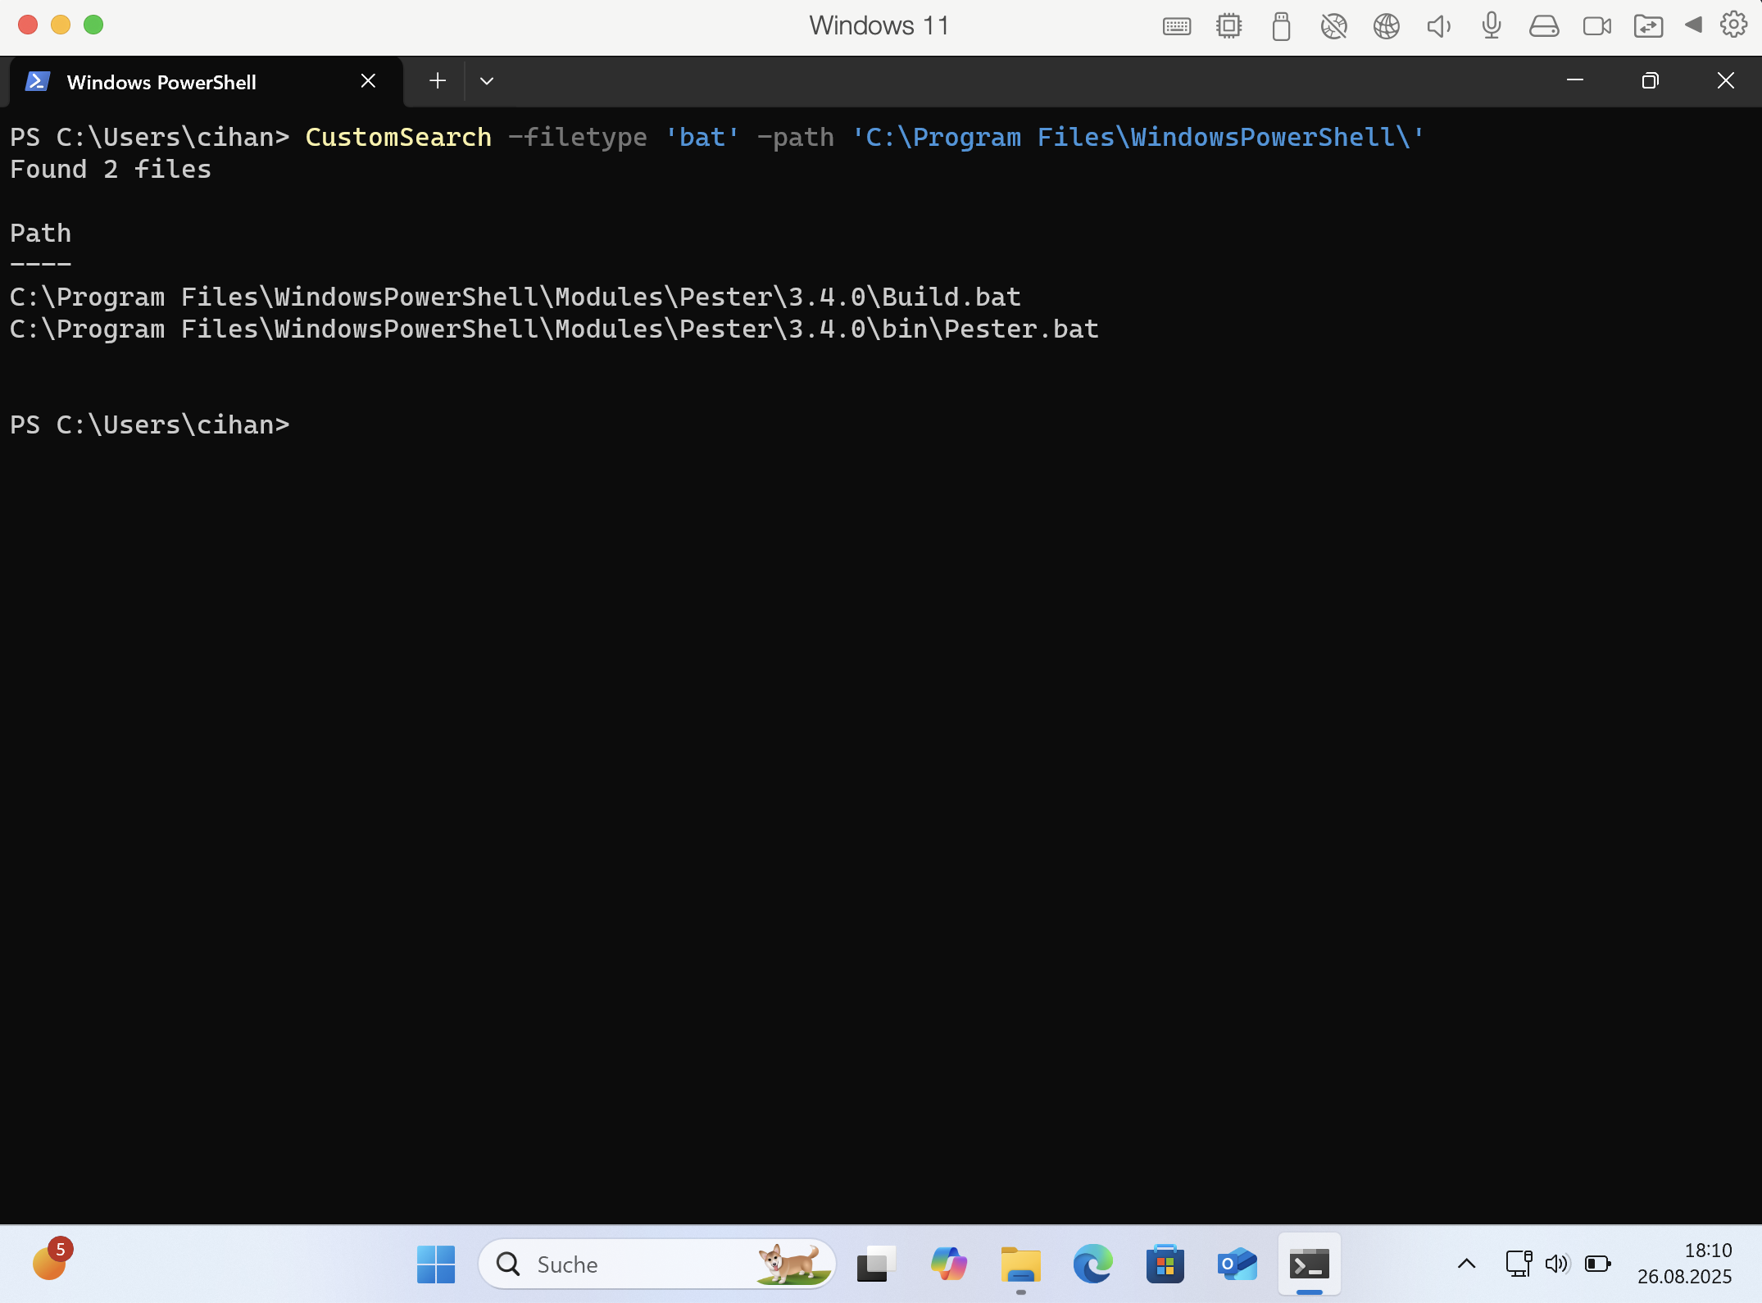The height and width of the screenshot is (1303, 1762).
Task: Click the Parallels keyboard icon
Action: click(x=1177, y=26)
